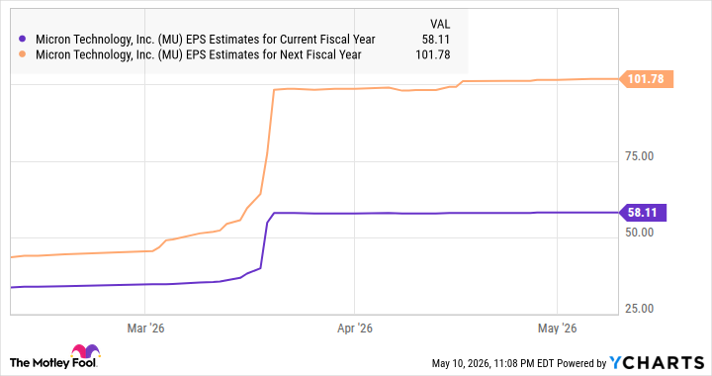
Task: Click the 58.11 value in the legend table
Action: click(436, 40)
